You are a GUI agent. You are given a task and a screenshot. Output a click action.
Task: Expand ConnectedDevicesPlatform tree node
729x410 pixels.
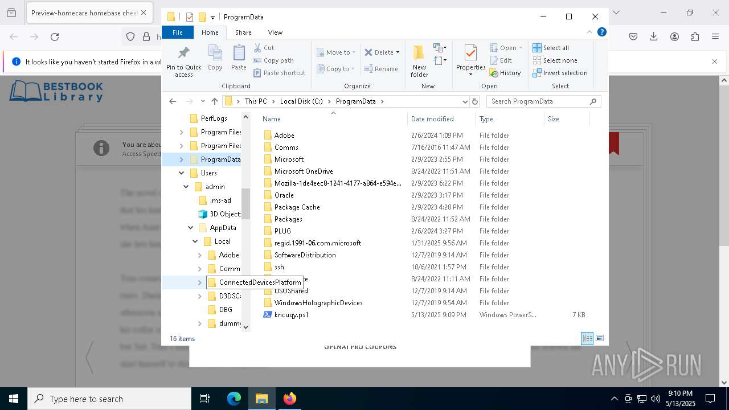[x=199, y=282]
